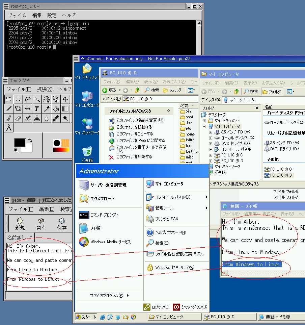Collapse the ファイルとフォルダのタスク pane
Screen dimensions: 305x325
click(169, 111)
